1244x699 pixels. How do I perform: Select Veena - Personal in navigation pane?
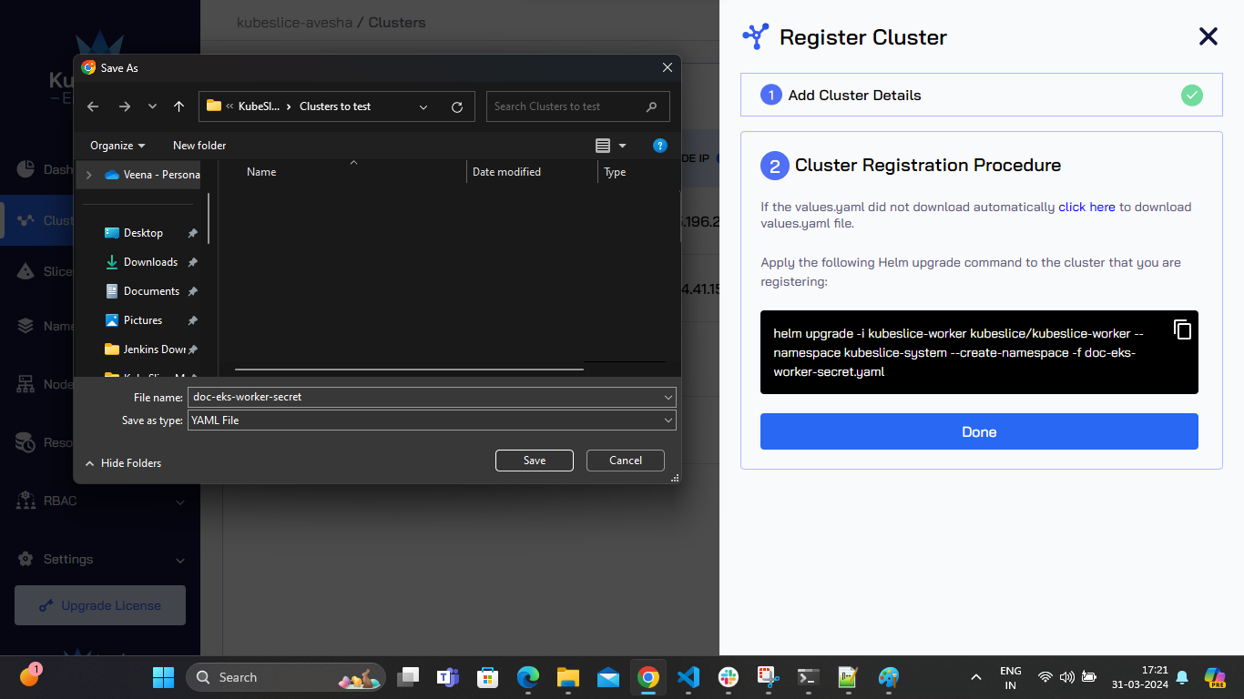click(152, 175)
